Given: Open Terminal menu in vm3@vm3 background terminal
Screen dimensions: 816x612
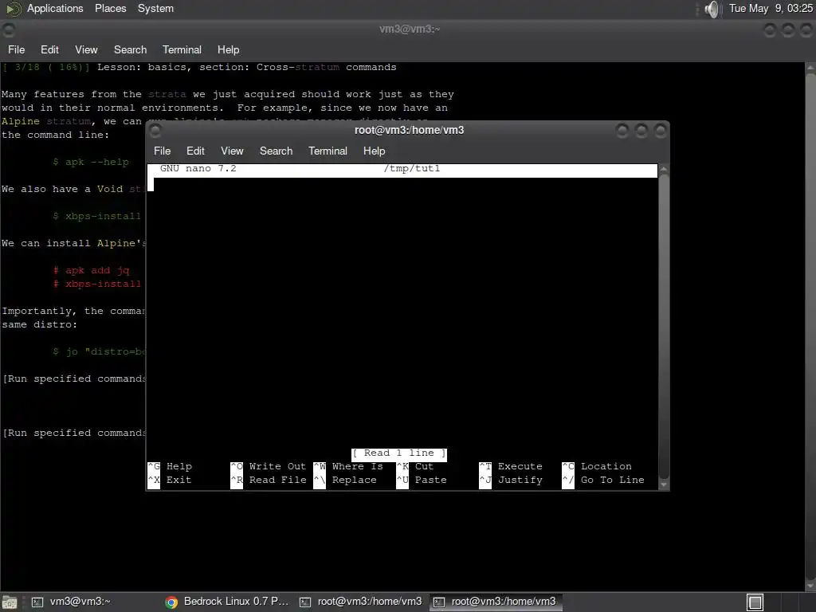Looking at the screenshot, I should tap(182, 49).
